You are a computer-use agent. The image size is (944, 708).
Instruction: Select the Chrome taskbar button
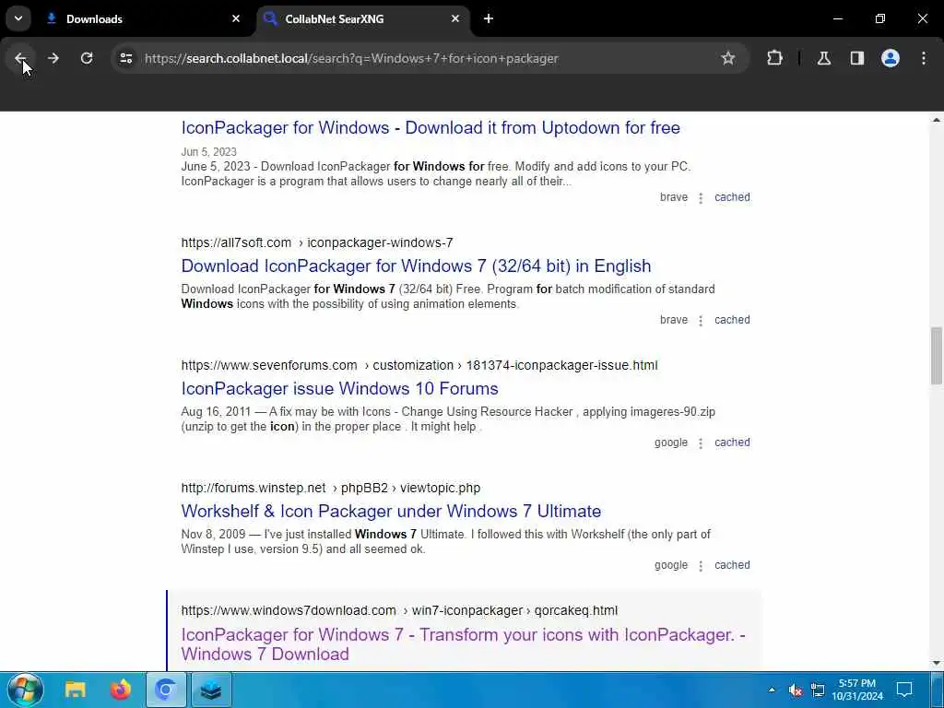click(x=166, y=690)
